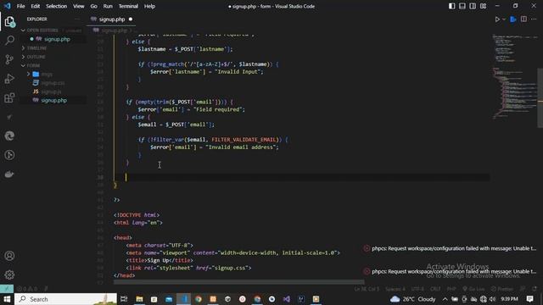This screenshot has width=543, height=305.
Task: Open the Search view in activity bar
Action: pos(9,41)
